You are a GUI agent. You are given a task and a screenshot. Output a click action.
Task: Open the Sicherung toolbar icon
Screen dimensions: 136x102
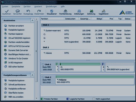click(x=91, y=11)
